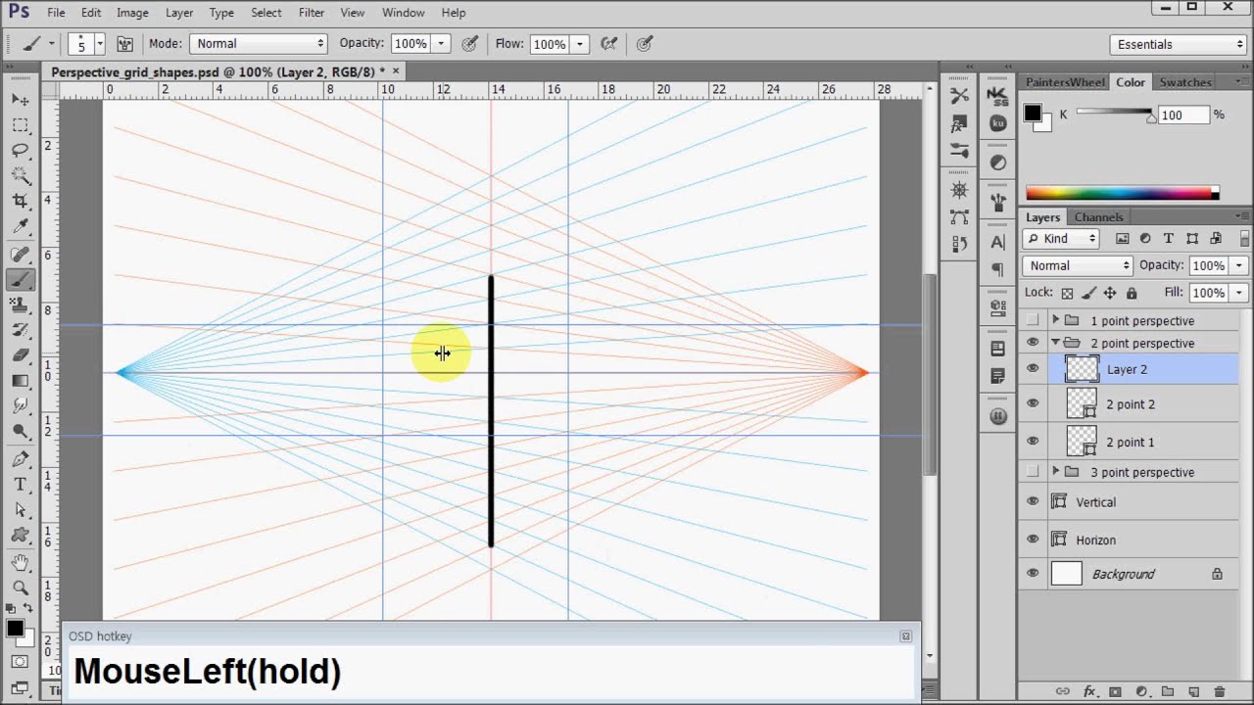Viewport: 1254px width, 705px height.
Task: Select the Pen tool
Action: pyautogui.click(x=20, y=459)
